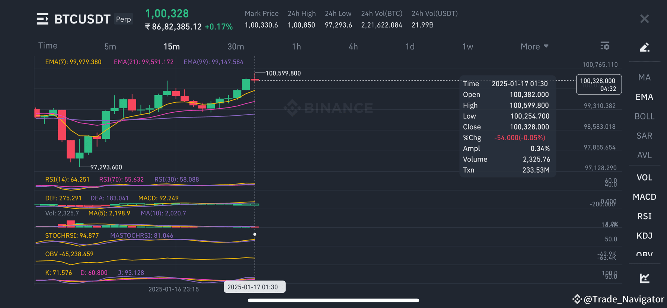Open the hamburger menu beside BTCUSDT
Viewport: 667px width, 308px height.
42,19
